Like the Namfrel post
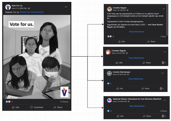The height and width of the screenshot is (121, 171). tap(120, 116)
